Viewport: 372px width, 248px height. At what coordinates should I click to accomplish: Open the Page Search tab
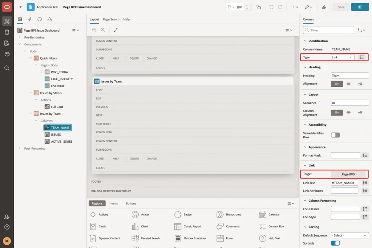point(111,20)
